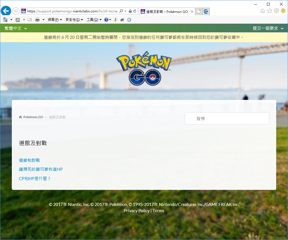Click the Home button in the command bar

[x=5, y=20]
